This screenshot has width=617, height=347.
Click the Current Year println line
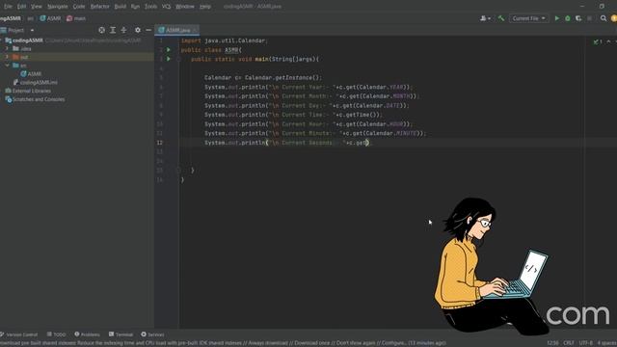[308, 87]
